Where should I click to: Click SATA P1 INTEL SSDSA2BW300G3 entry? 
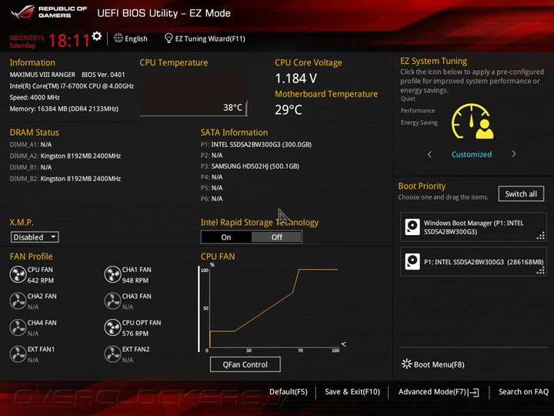[256, 145]
